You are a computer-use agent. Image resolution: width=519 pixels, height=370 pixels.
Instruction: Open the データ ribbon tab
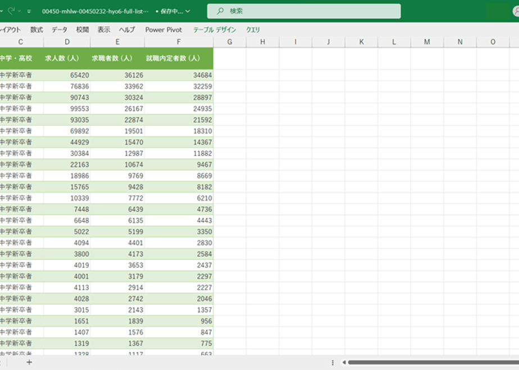59,30
